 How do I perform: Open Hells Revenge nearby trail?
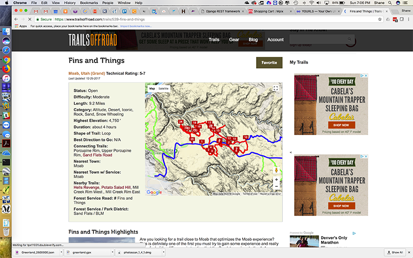tap(86, 187)
